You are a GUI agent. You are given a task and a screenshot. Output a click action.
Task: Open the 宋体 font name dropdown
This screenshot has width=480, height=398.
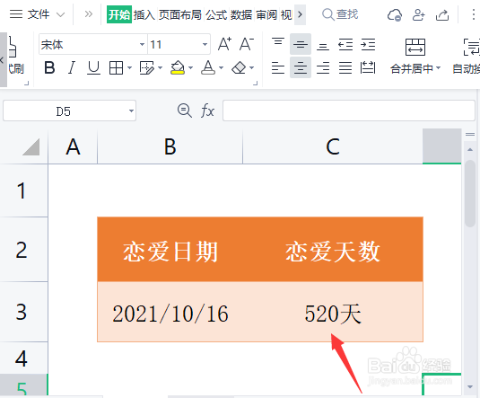142,44
